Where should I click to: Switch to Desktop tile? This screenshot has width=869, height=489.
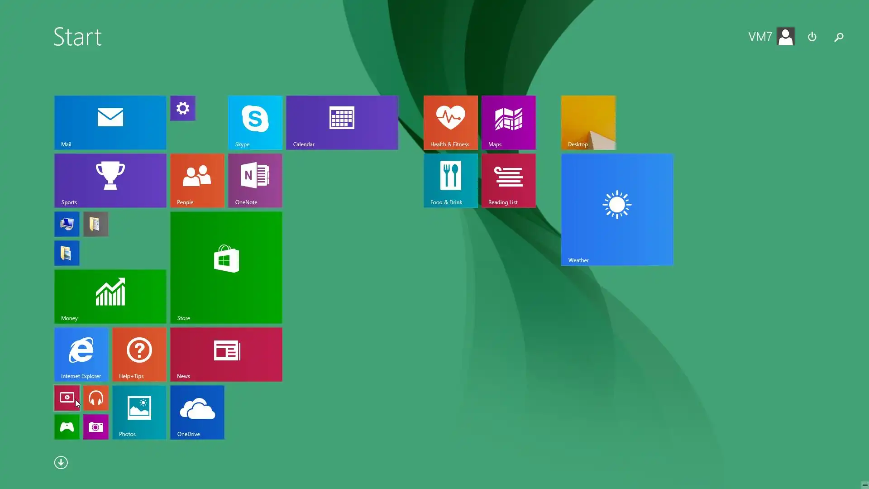588,122
